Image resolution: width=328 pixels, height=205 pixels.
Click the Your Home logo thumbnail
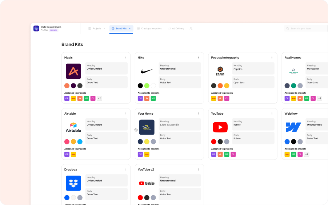click(x=147, y=127)
